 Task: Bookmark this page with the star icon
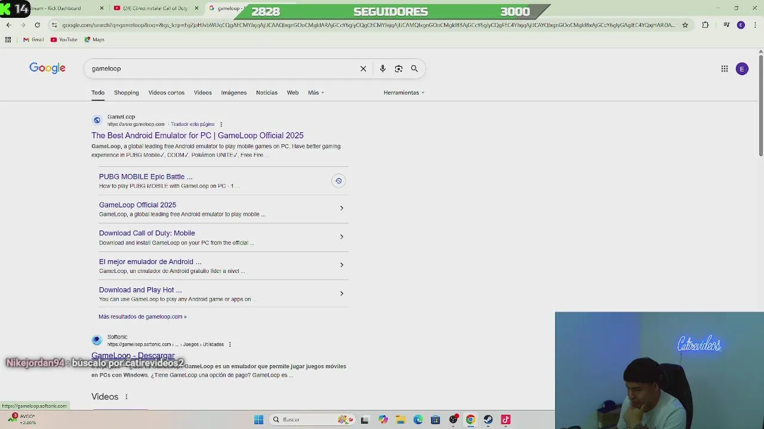click(x=685, y=25)
